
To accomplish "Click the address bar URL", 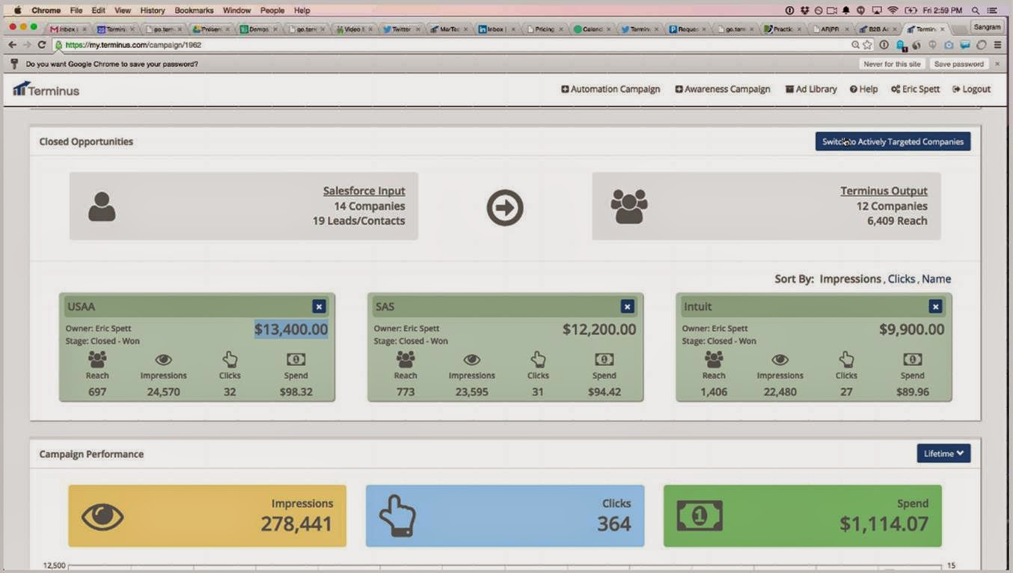I will point(133,45).
